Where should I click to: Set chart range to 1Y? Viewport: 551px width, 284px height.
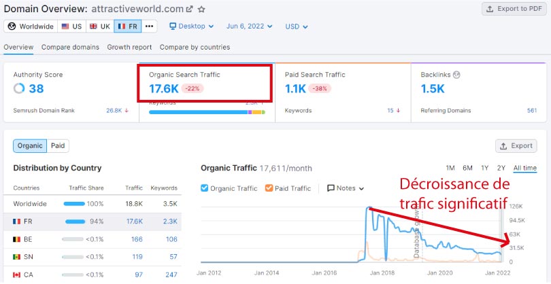pos(485,168)
